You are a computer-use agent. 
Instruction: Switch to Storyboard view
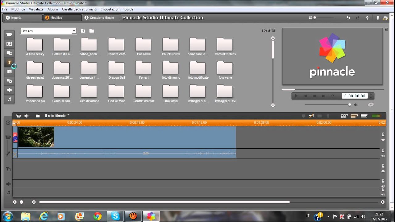coord(344,116)
